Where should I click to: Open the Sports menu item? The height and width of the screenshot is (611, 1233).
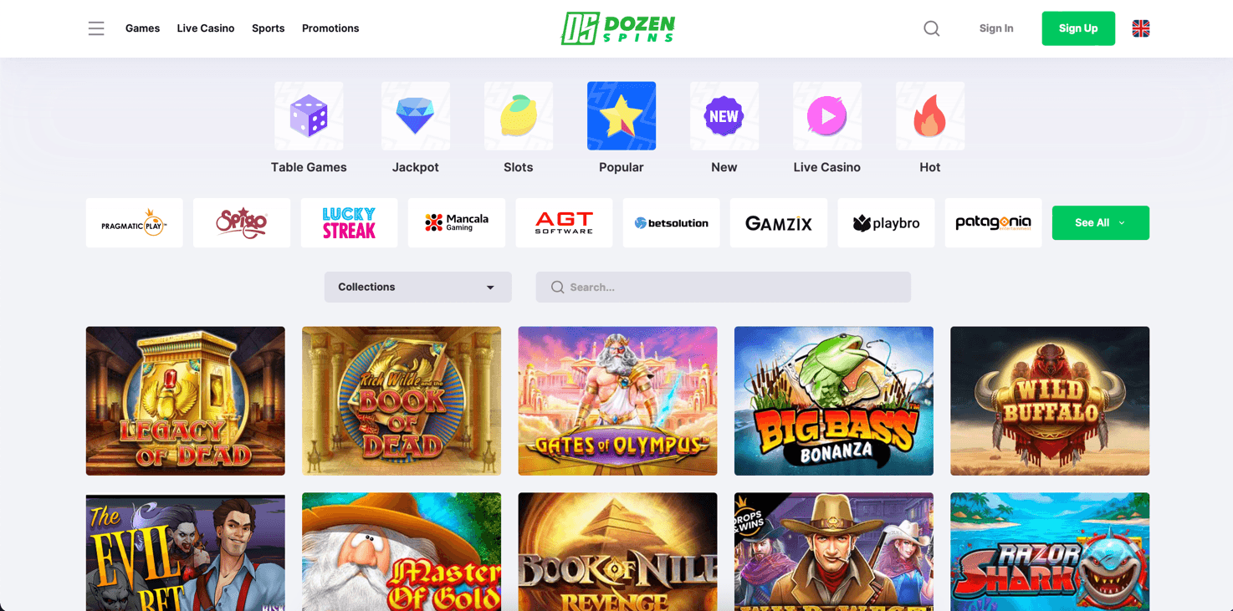click(x=268, y=28)
